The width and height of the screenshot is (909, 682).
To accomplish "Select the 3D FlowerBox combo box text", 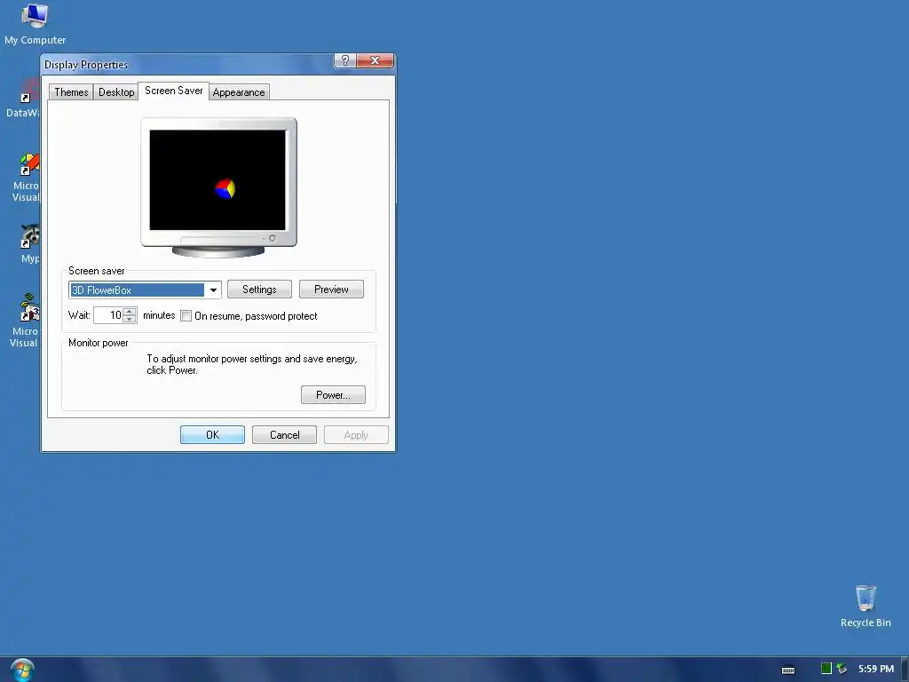I will tap(137, 290).
